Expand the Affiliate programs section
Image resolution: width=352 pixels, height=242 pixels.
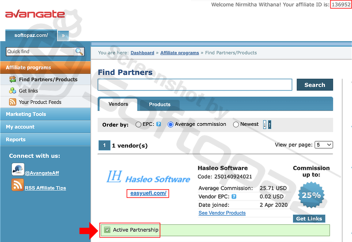pyautogui.click(x=45, y=68)
